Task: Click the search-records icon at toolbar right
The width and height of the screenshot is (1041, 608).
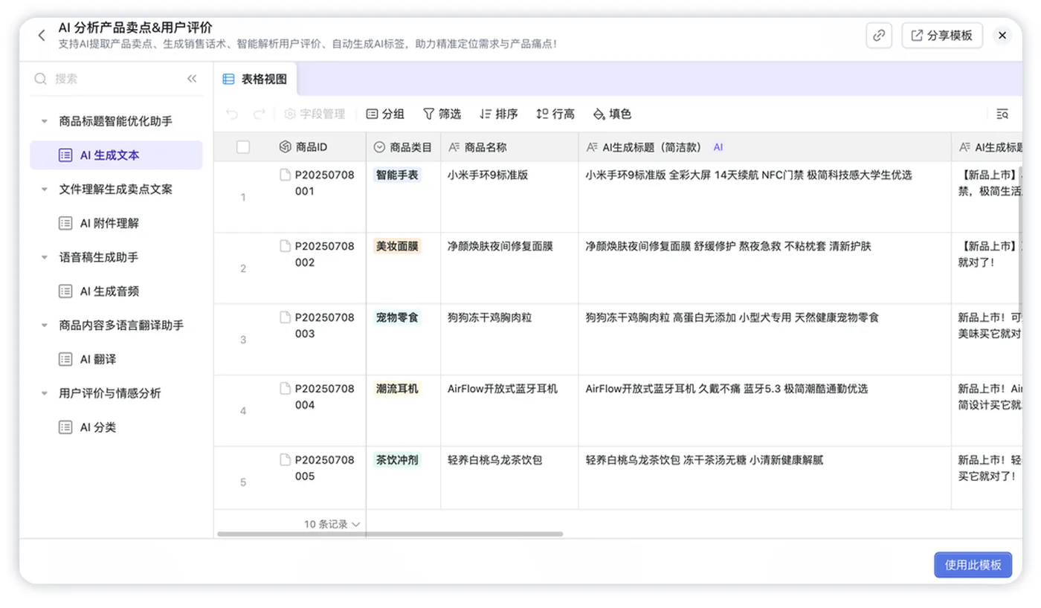Action: pos(1002,114)
